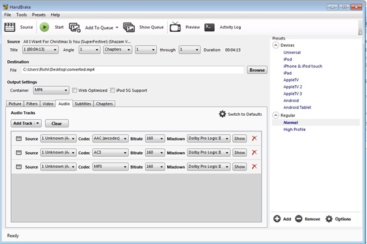Screen dimensions: 367x244
Task: Click the Add preset plus icon
Action: [277, 219]
